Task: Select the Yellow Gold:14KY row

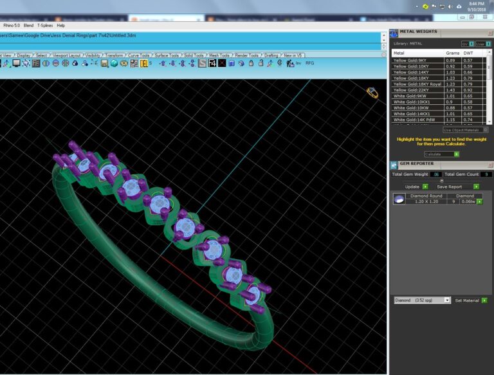Action: (x=439, y=72)
